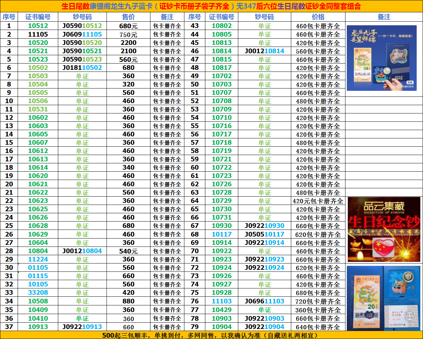Screen dimensions: 423x339
Task: Click the price cell showing 2100
Action: (128, 51)
